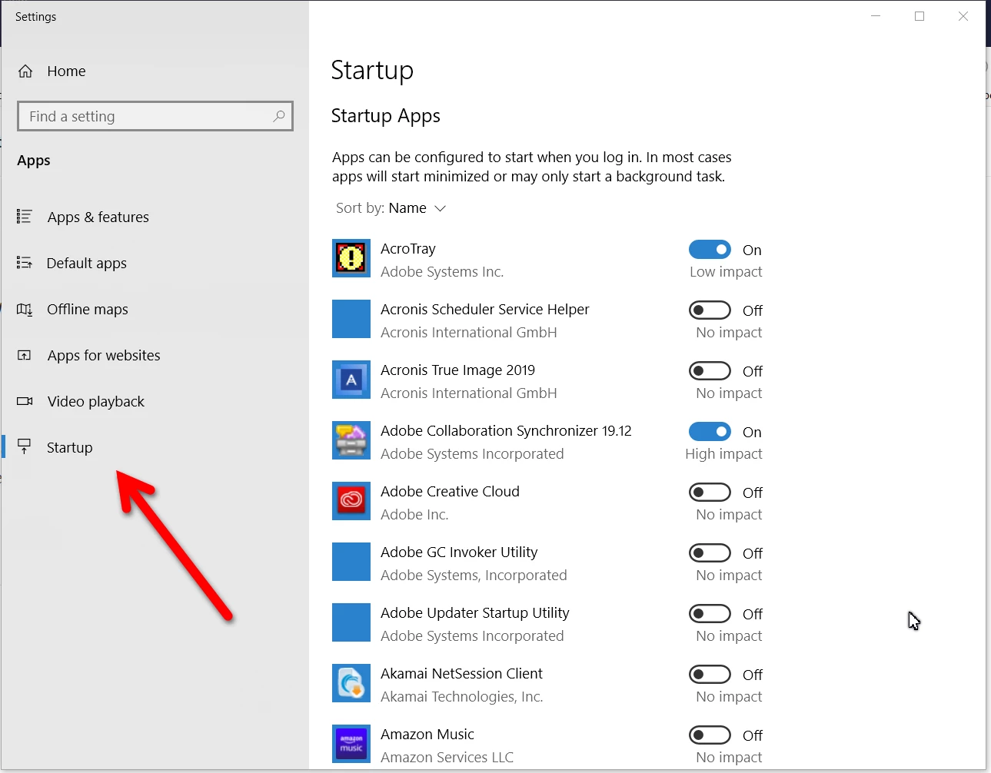Image resolution: width=991 pixels, height=773 pixels.
Task: Click the Find a setting search box
Action: [x=155, y=116]
